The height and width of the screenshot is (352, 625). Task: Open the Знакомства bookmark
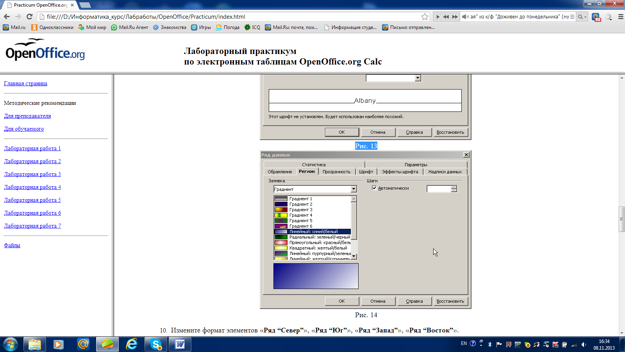(170, 27)
